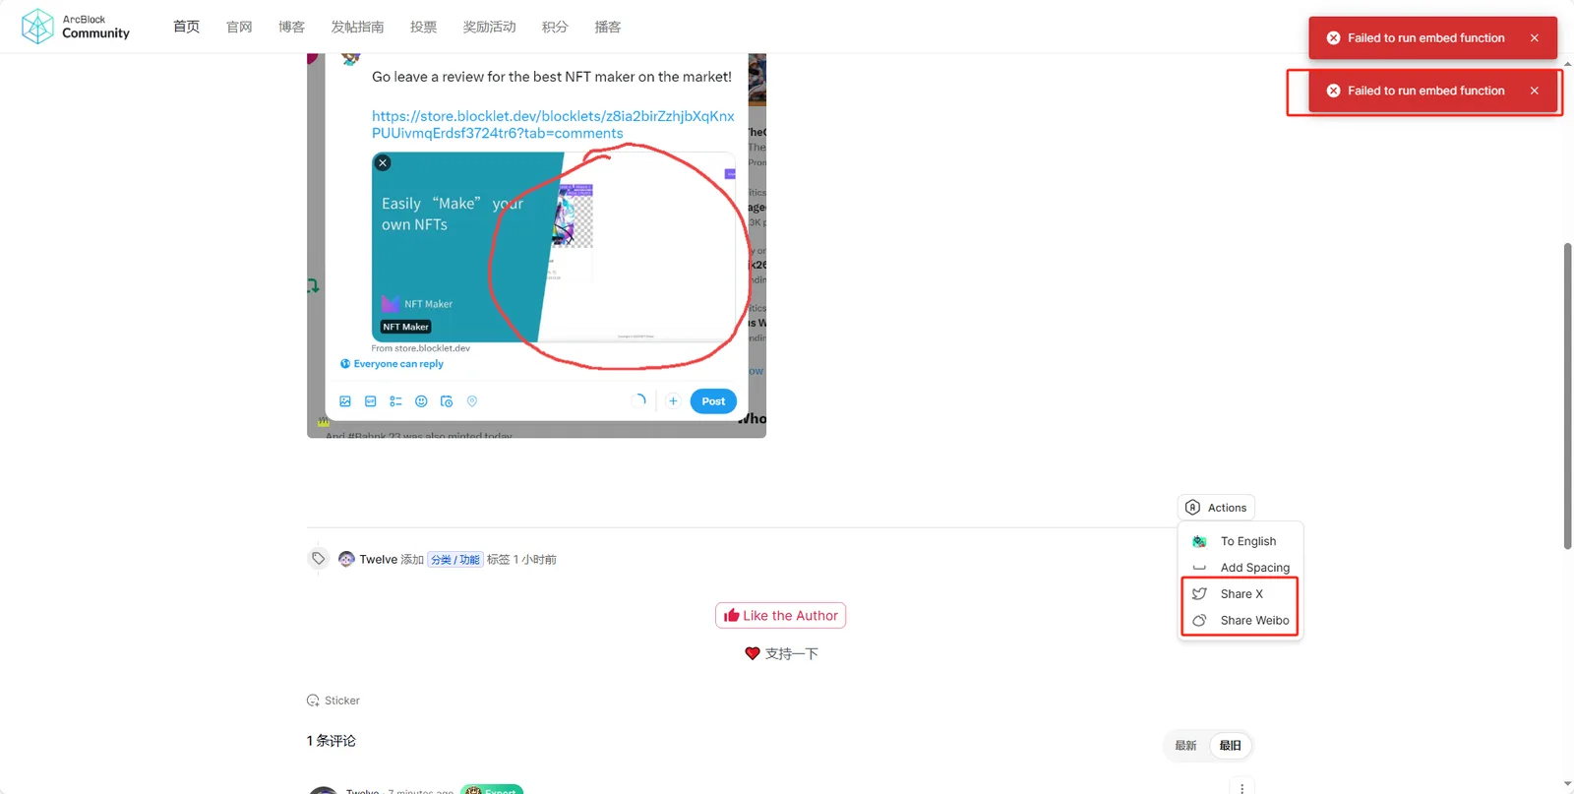Viewport: 1574px width, 794px height.
Task: Dismiss the top 'Failed to run embed function' toast
Action: 1534,38
